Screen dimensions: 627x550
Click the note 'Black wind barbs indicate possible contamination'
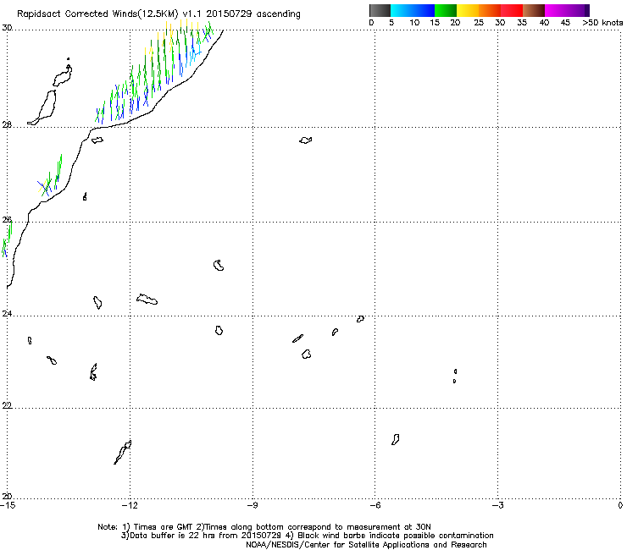(395, 536)
